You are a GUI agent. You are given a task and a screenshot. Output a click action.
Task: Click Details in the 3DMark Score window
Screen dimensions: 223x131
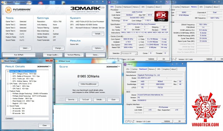coord(99,99)
